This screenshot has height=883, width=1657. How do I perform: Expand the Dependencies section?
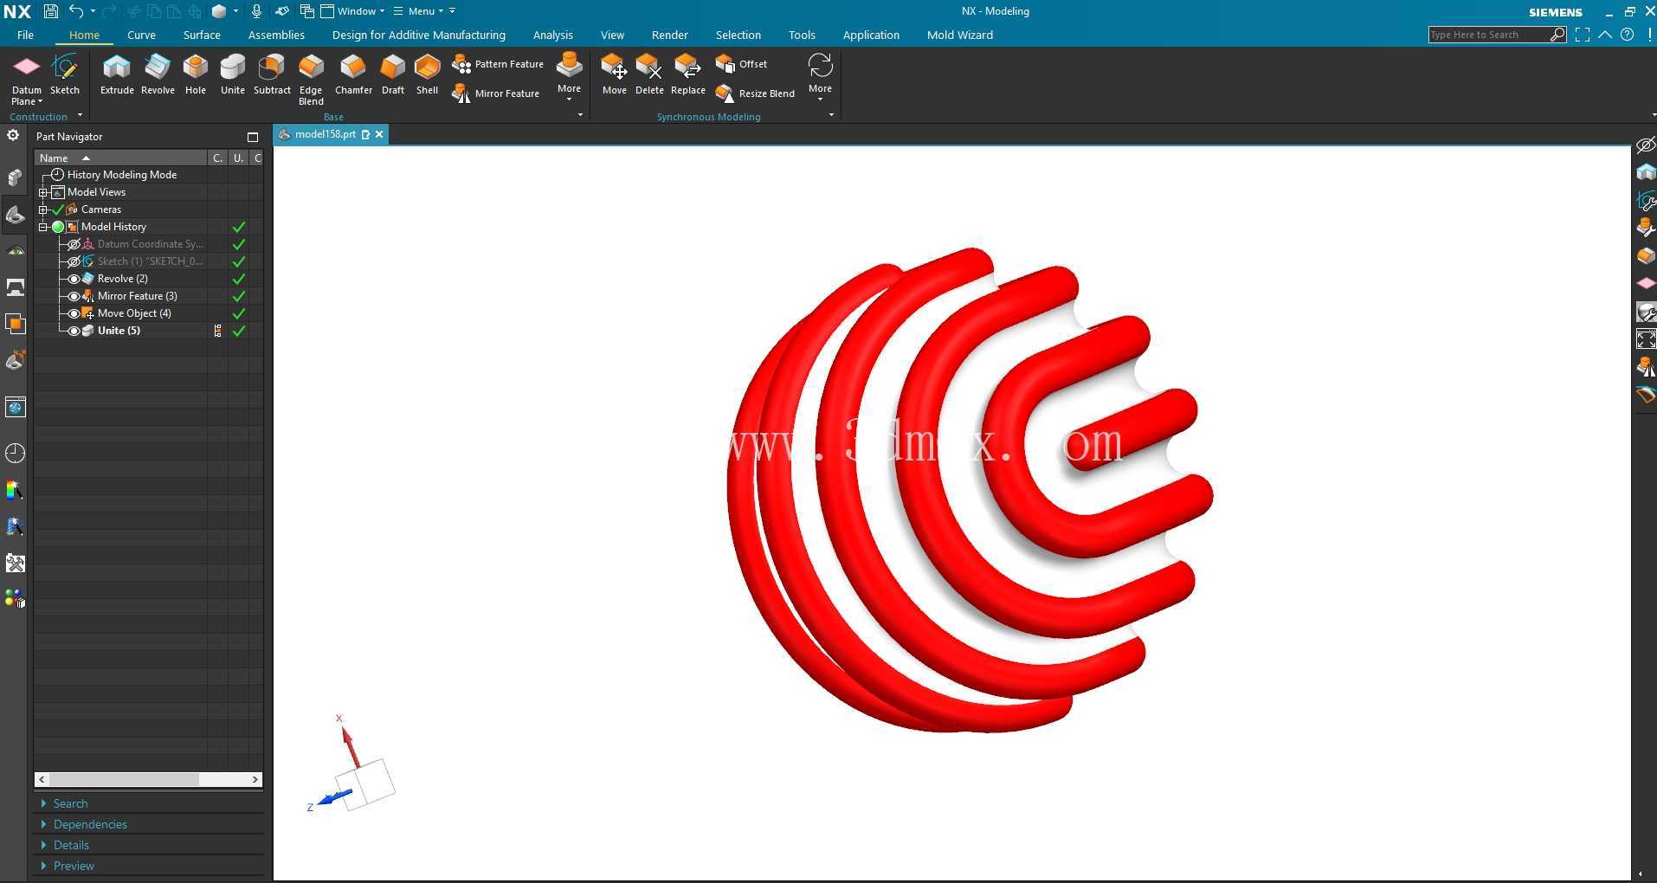point(90,824)
